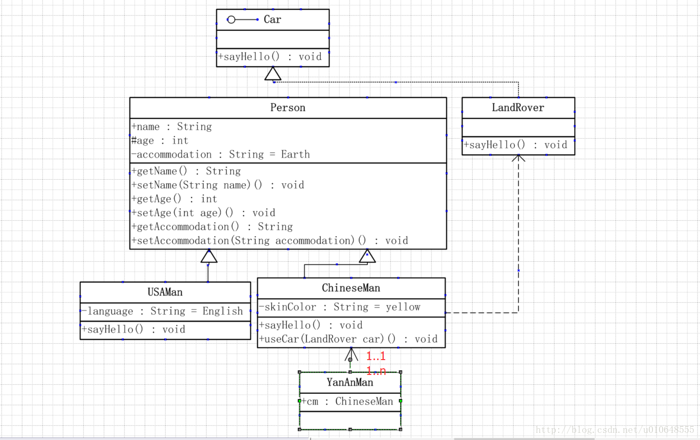700x440 pixels.
Task: Click the '+name : String' attribute
Action: [171, 127]
